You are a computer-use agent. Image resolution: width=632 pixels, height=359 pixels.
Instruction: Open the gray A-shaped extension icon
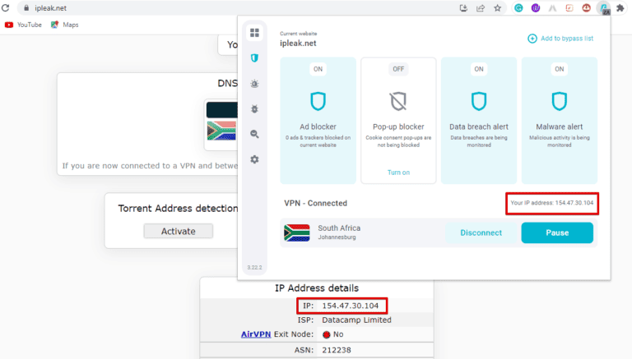click(x=552, y=7)
